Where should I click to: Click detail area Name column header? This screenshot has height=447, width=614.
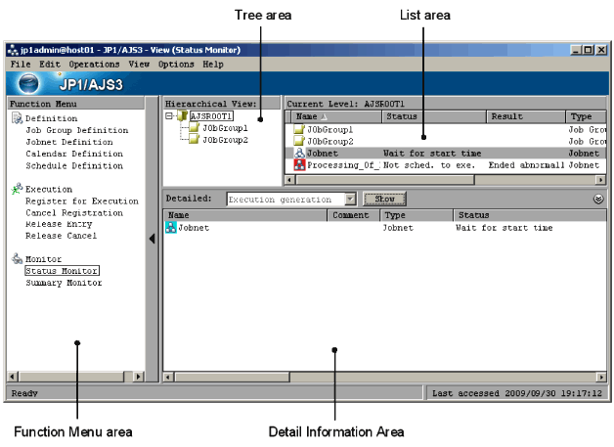point(245,215)
